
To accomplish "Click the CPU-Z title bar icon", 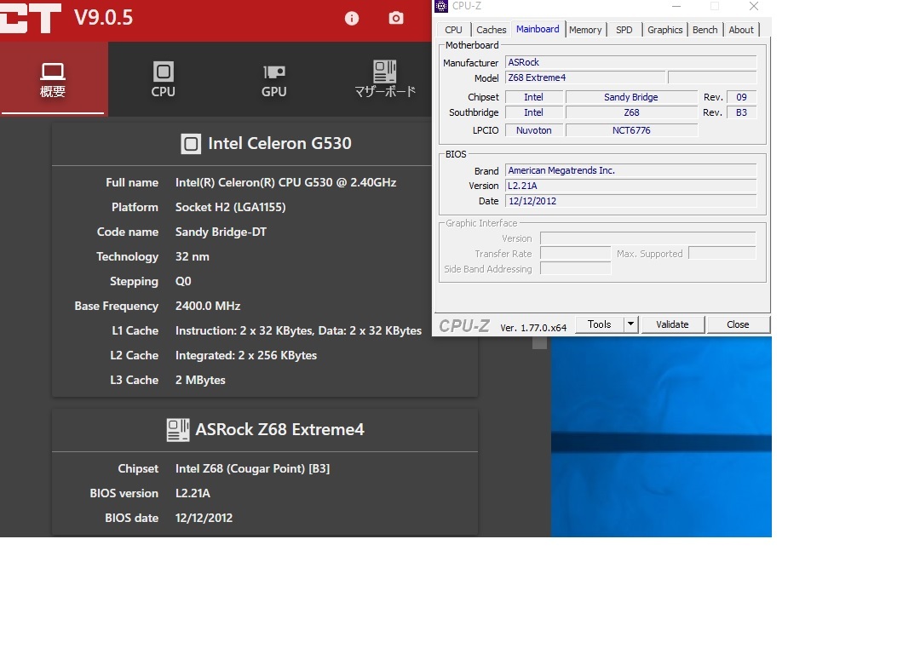I will [441, 7].
